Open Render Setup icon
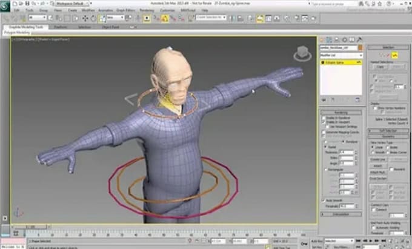 [x=296, y=18]
